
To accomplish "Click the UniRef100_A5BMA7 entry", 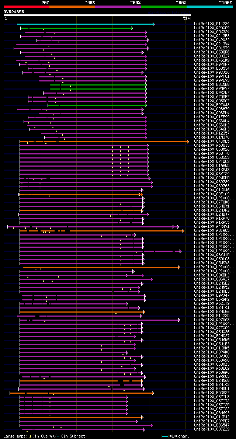I will coord(212,101).
